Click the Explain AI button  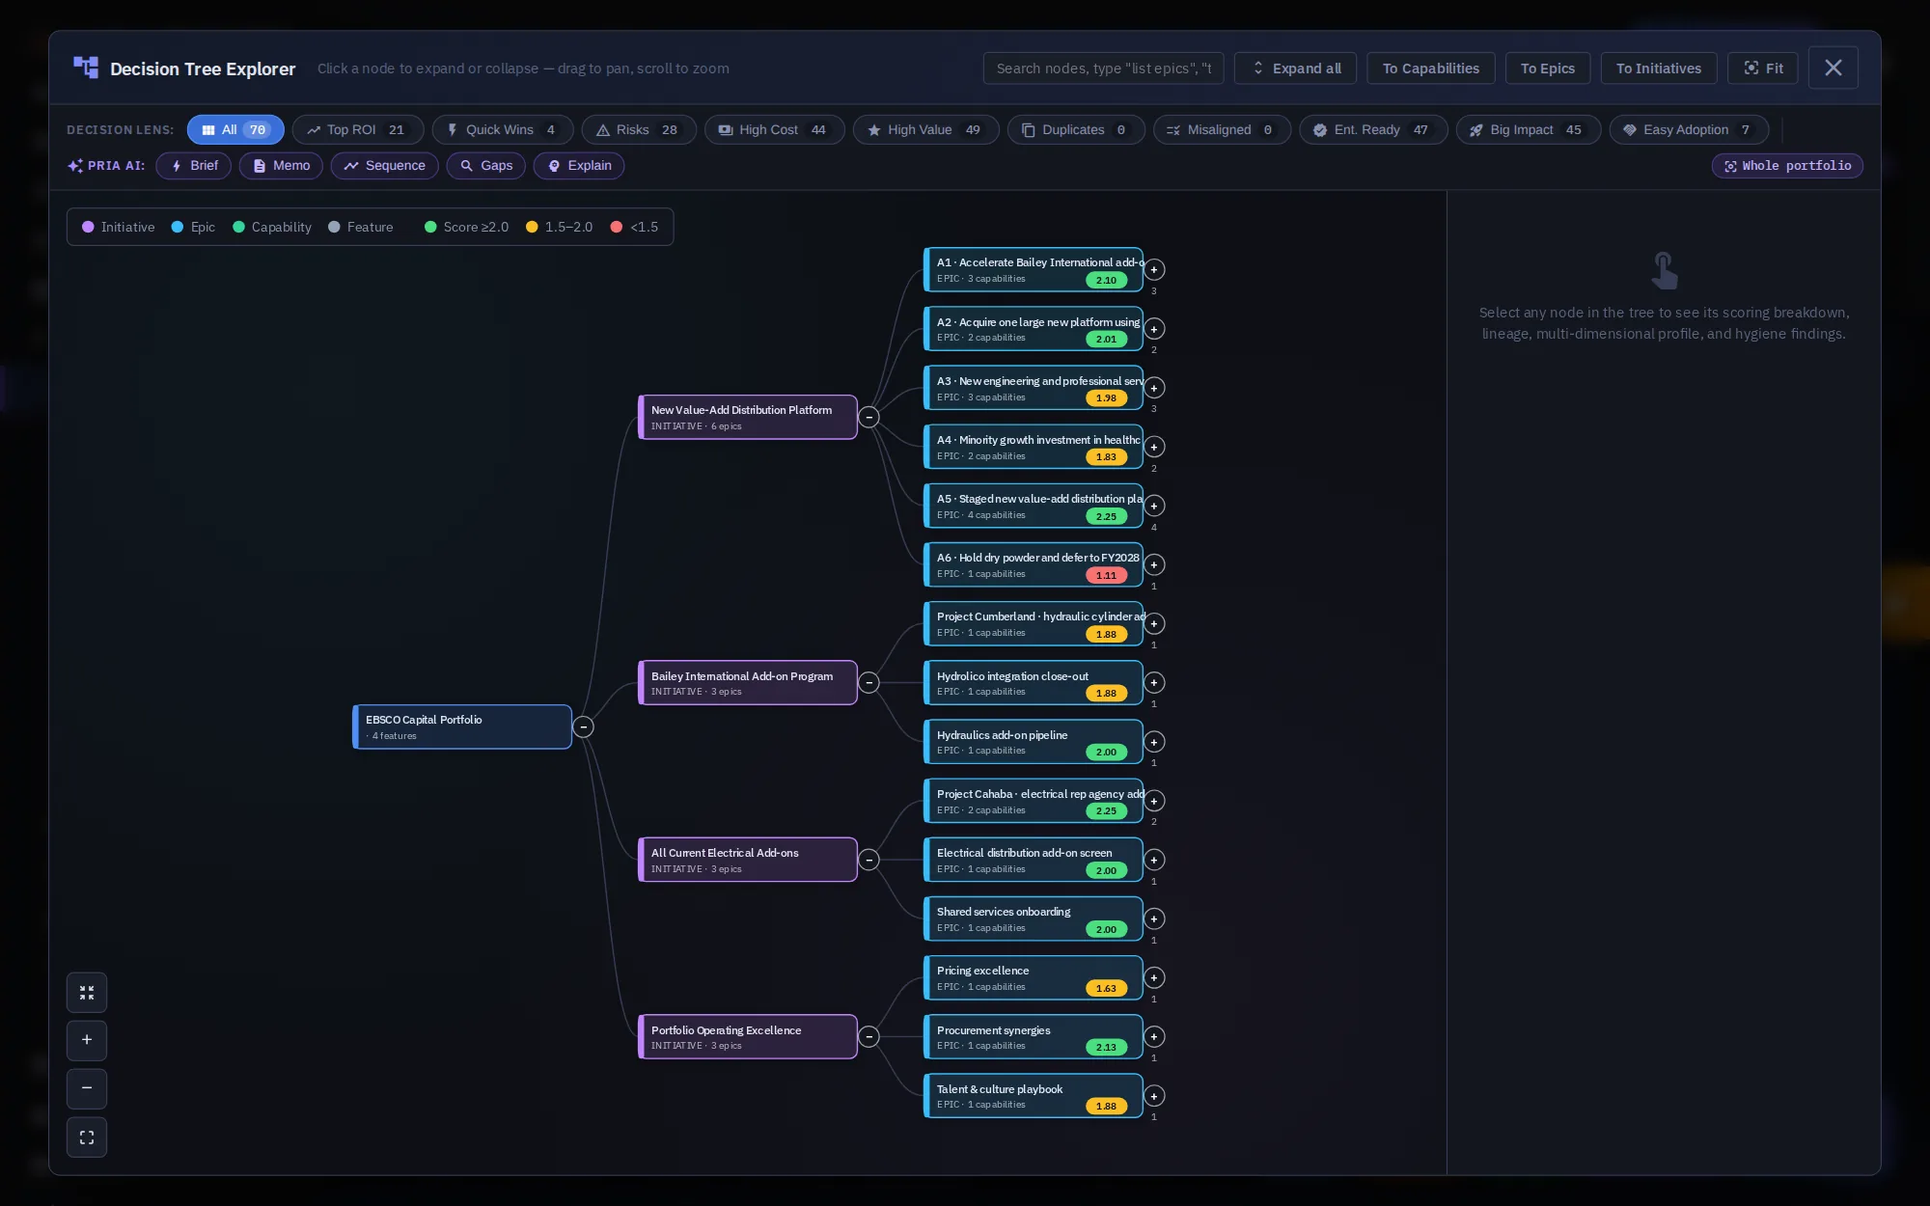[579, 166]
